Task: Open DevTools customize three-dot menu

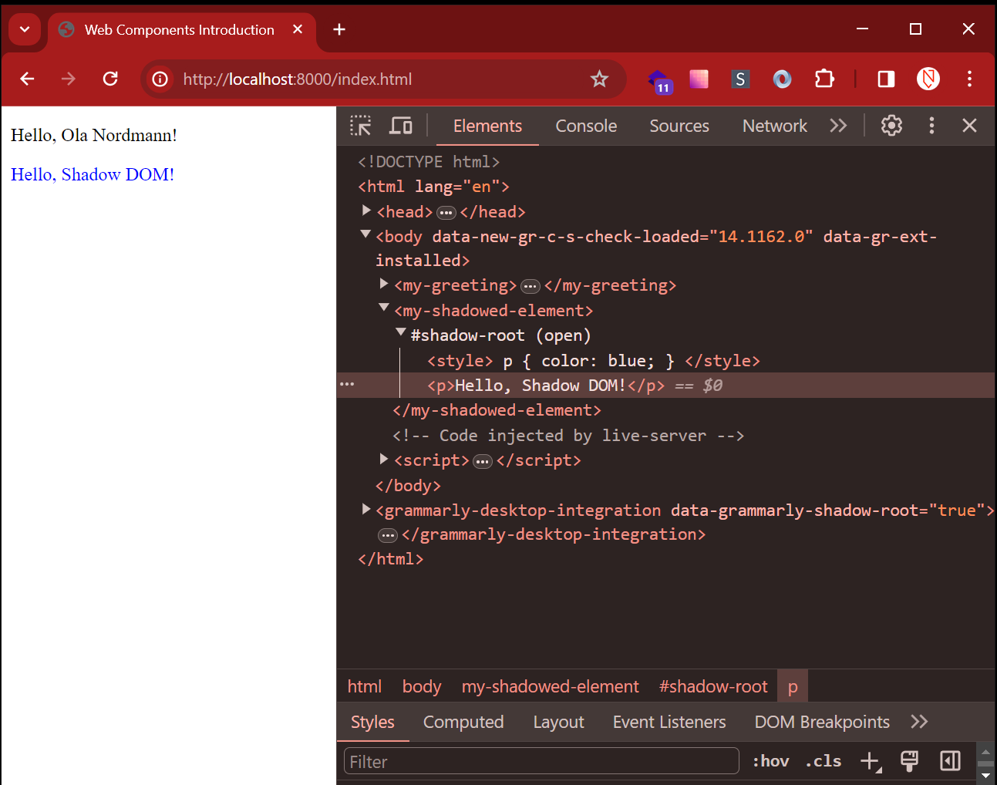Action: coord(931,126)
